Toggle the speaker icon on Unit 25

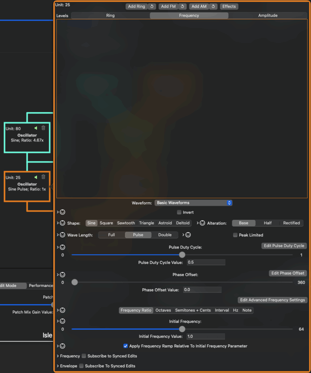click(x=36, y=177)
